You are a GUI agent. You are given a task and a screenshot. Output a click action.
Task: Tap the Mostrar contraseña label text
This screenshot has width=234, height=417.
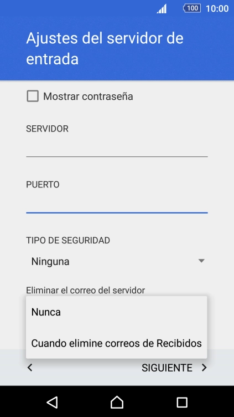point(88,96)
